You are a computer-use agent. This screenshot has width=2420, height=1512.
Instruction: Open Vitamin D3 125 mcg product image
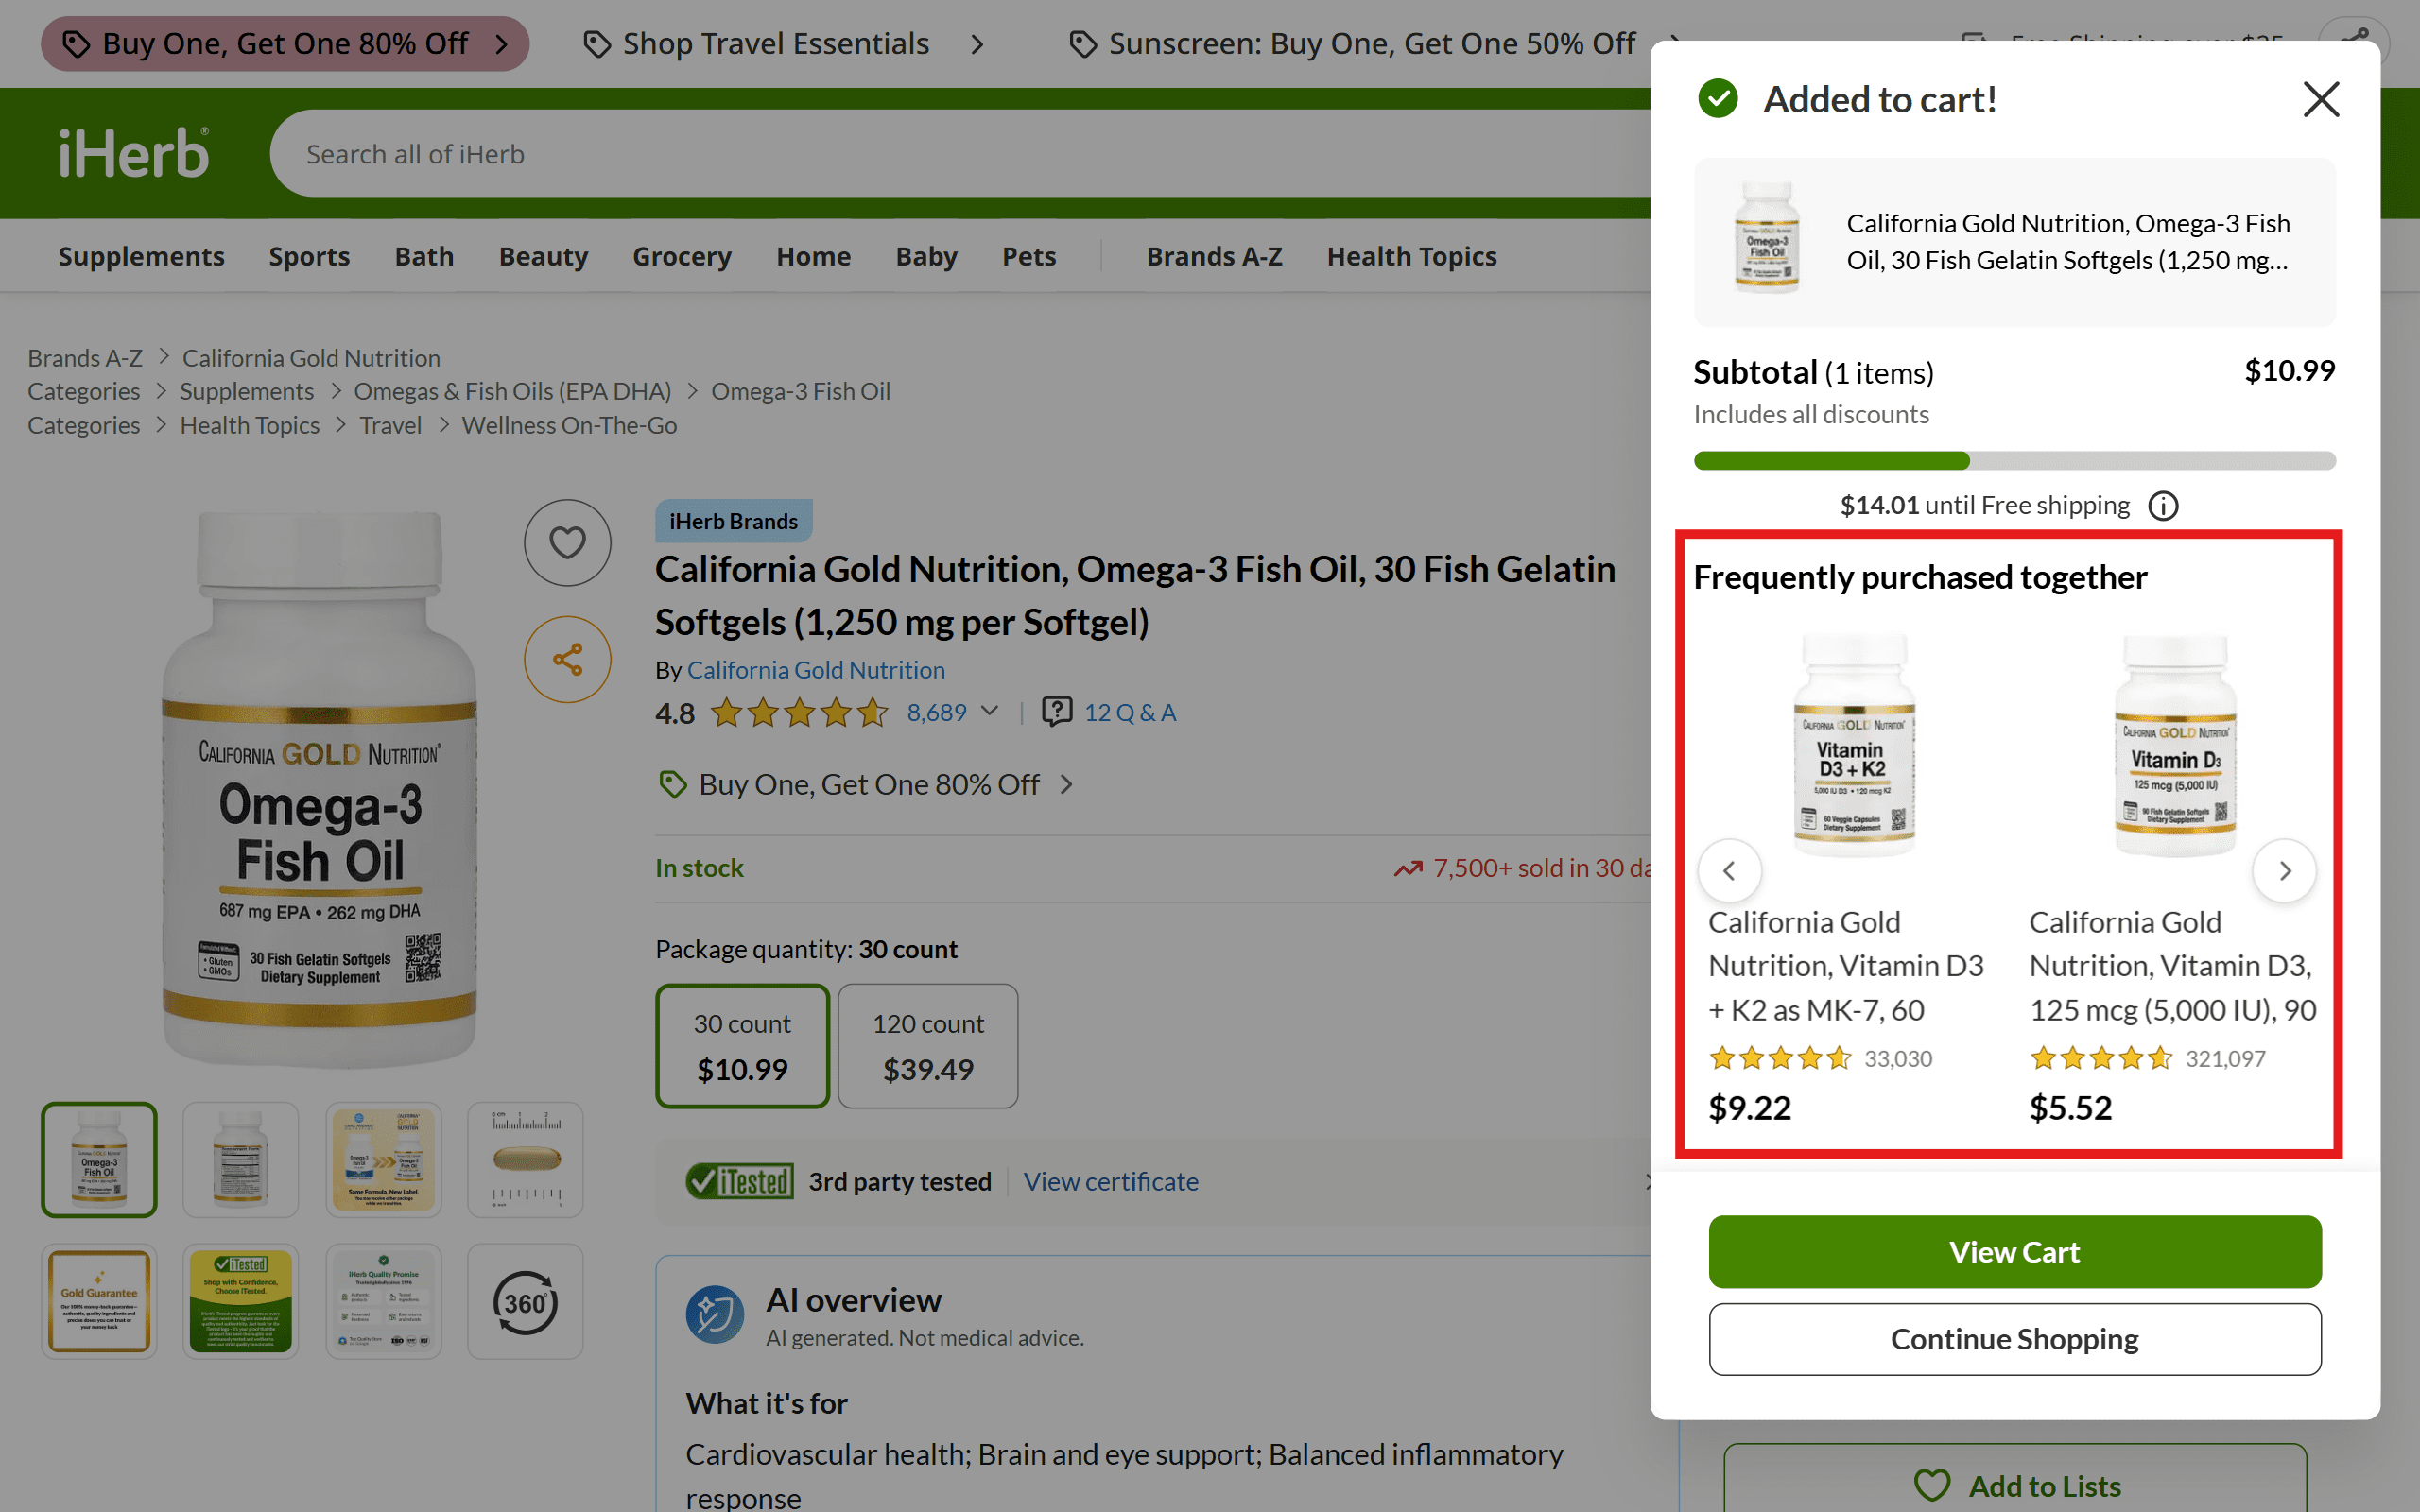2175,745
